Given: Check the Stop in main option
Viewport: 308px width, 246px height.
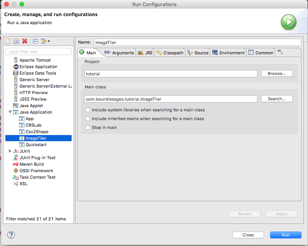Looking at the screenshot, I should tap(88, 127).
